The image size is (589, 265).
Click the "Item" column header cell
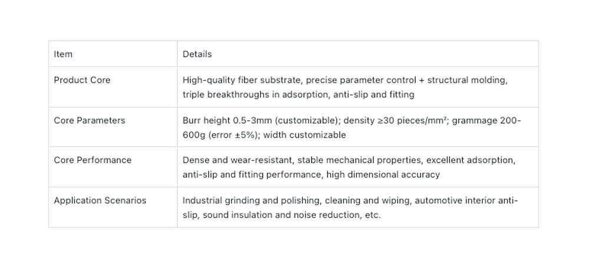pyautogui.click(x=63, y=54)
